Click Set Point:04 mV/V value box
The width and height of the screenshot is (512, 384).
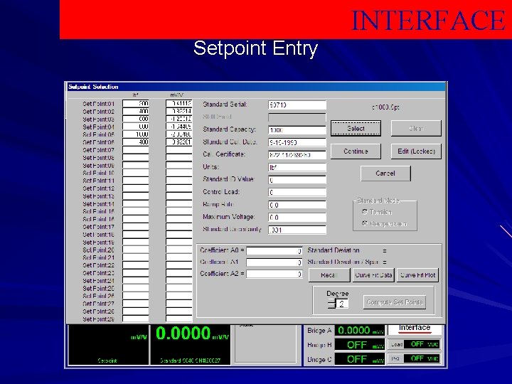point(178,127)
